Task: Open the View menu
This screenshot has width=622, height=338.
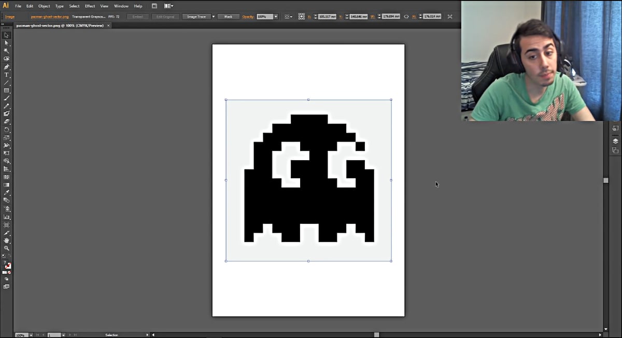Action: [104, 6]
